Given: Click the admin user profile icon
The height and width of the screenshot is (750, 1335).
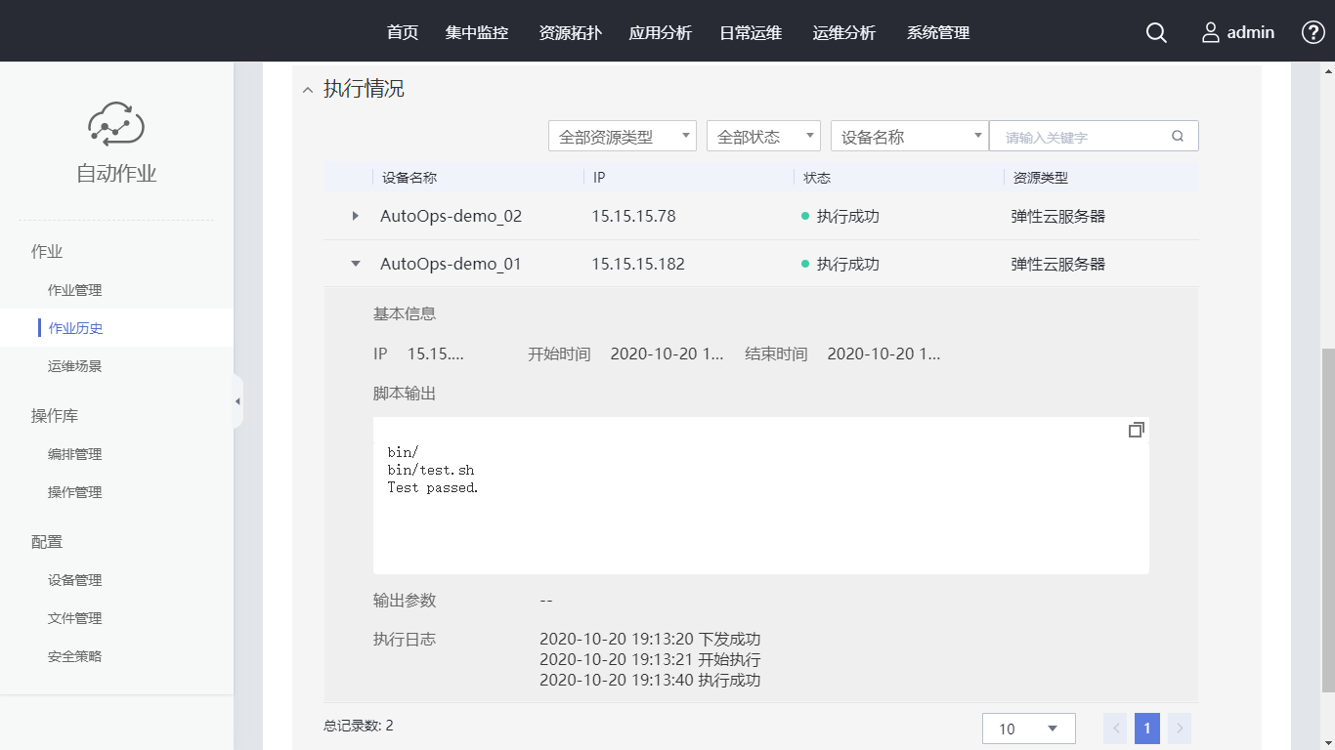Looking at the screenshot, I should 1211,32.
